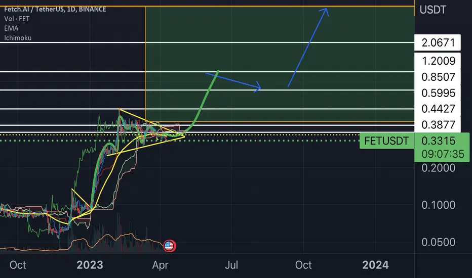Click the 0.3877 price level label
This screenshot has width=472, height=278.
[x=438, y=125]
